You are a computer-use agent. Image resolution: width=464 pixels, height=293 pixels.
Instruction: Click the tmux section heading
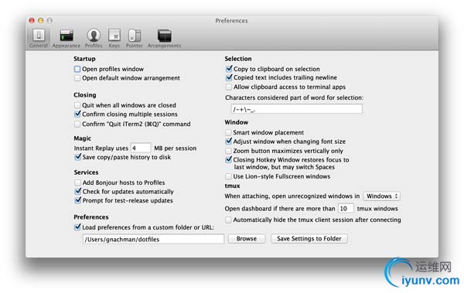click(x=232, y=186)
